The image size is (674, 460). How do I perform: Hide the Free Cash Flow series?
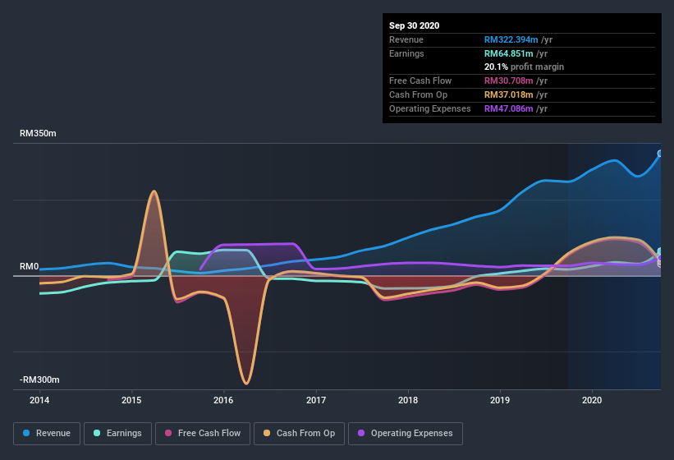pyautogui.click(x=203, y=433)
